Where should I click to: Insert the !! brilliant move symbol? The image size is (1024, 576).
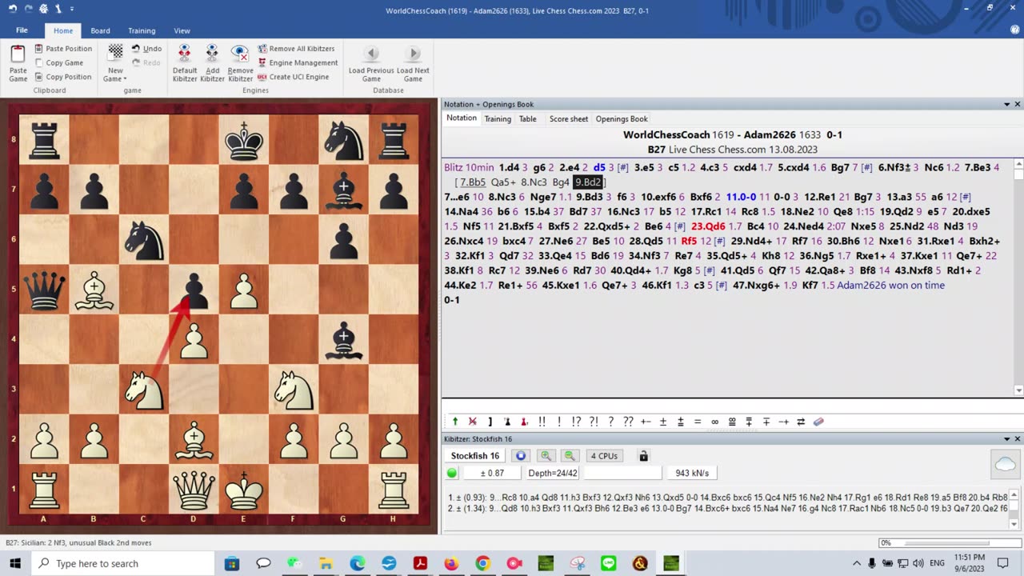tap(542, 422)
